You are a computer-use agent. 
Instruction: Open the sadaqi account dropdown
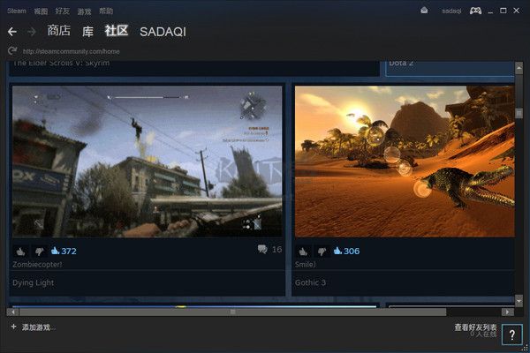click(451, 11)
